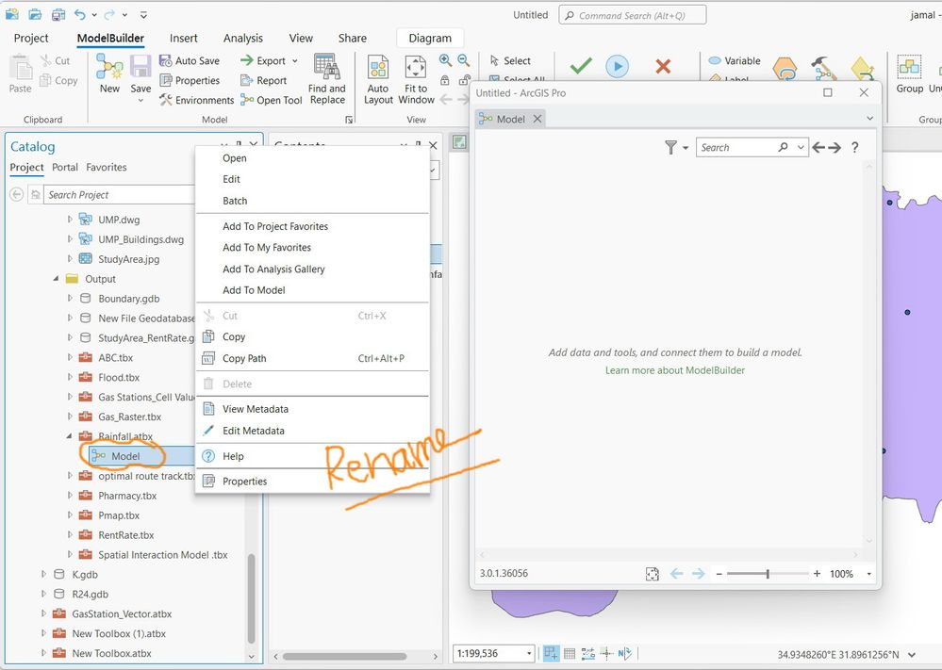Screen dimensions: 942x670
Task: Click the Group icon in ribbon
Action: (x=909, y=67)
